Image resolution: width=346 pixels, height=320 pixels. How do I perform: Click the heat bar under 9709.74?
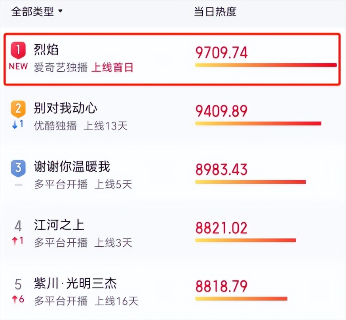266,65
